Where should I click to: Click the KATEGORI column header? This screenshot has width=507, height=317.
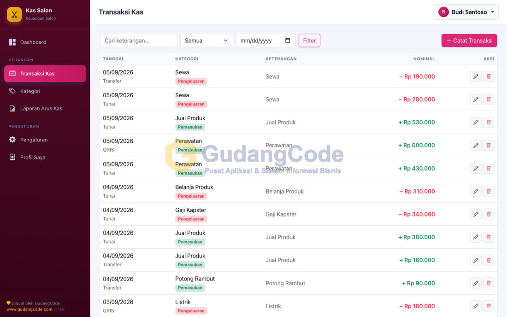point(187,59)
